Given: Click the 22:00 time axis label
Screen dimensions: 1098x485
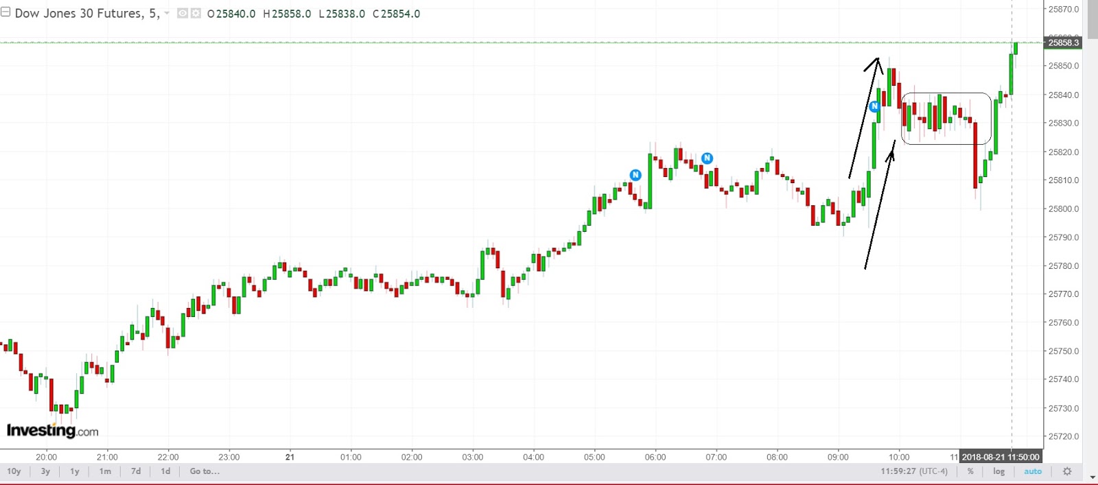Looking at the screenshot, I should (168, 457).
